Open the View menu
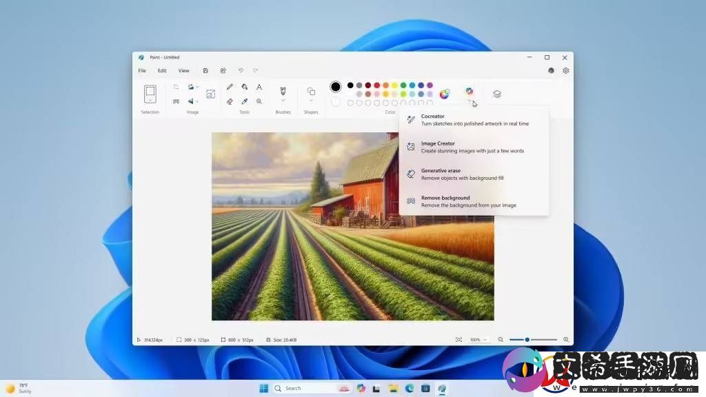This screenshot has height=397, width=706. pos(183,71)
